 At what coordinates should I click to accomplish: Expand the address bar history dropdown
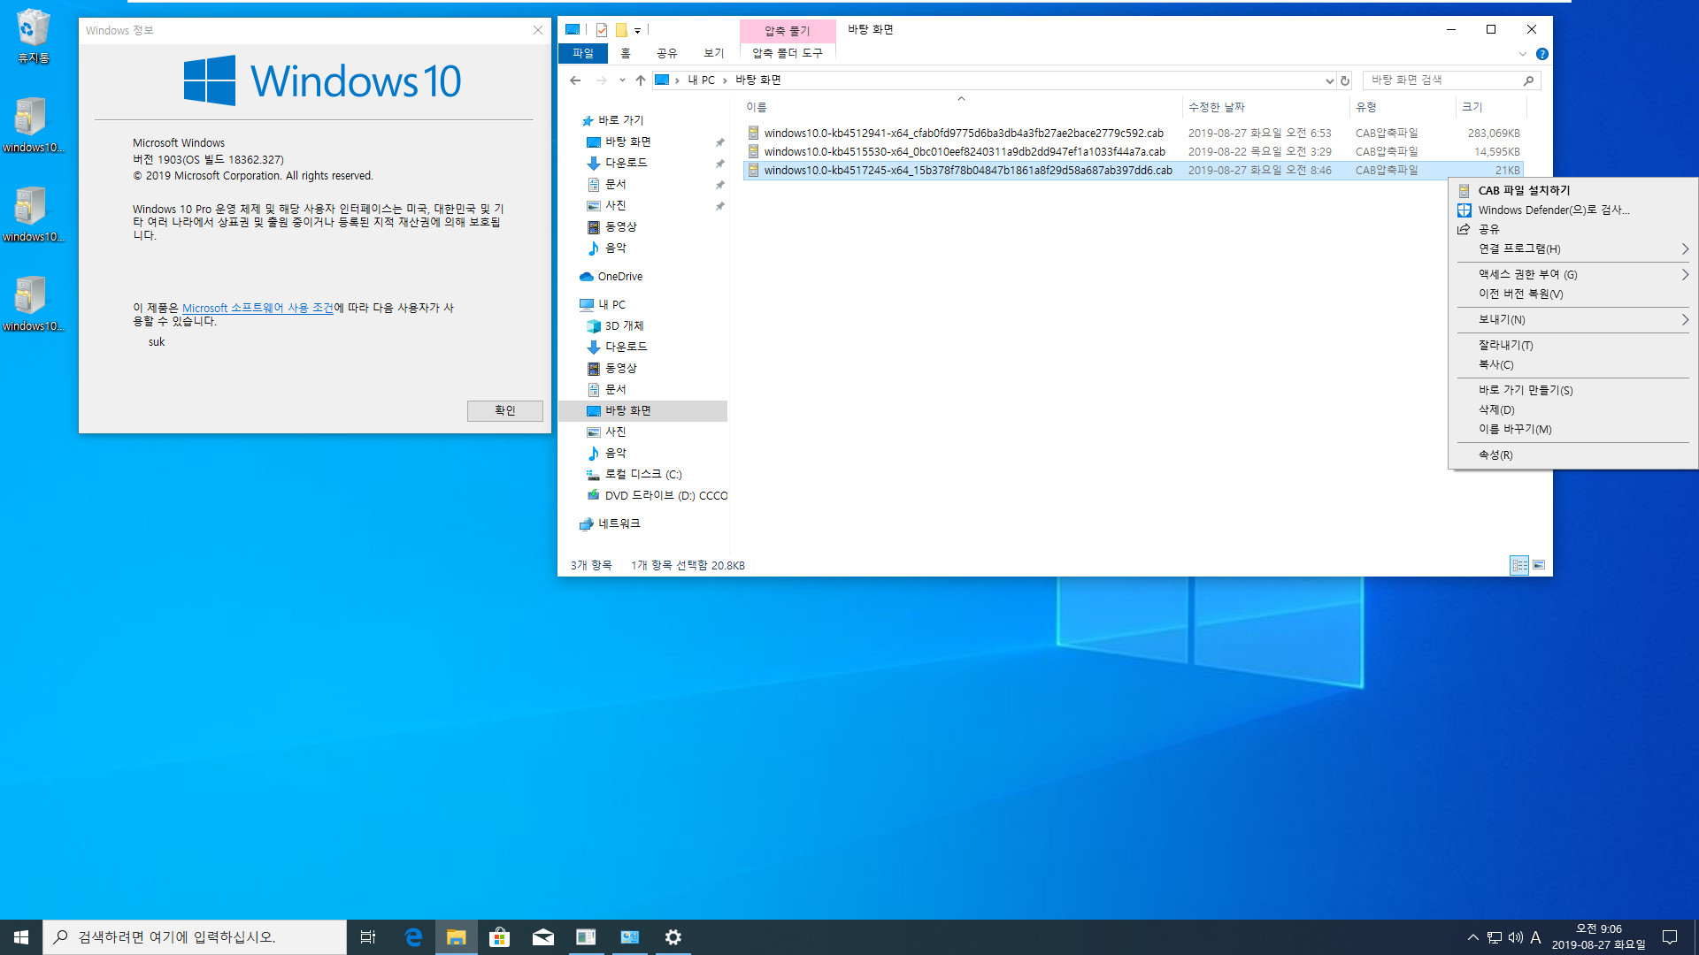coord(1329,80)
